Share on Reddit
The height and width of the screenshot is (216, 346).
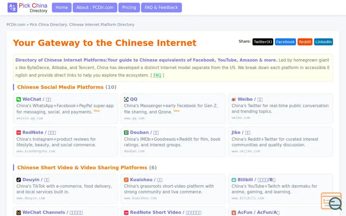[x=305, y=42]
